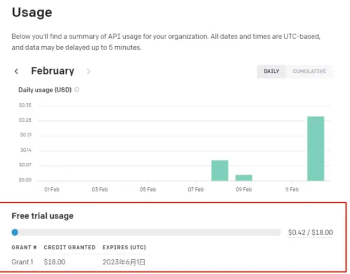
Task: Click the 'Daily usage (USD)' label
Action: (x=45, y=90)
